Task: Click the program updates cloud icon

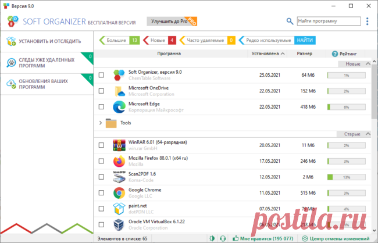Action: (x=11, y=84)
